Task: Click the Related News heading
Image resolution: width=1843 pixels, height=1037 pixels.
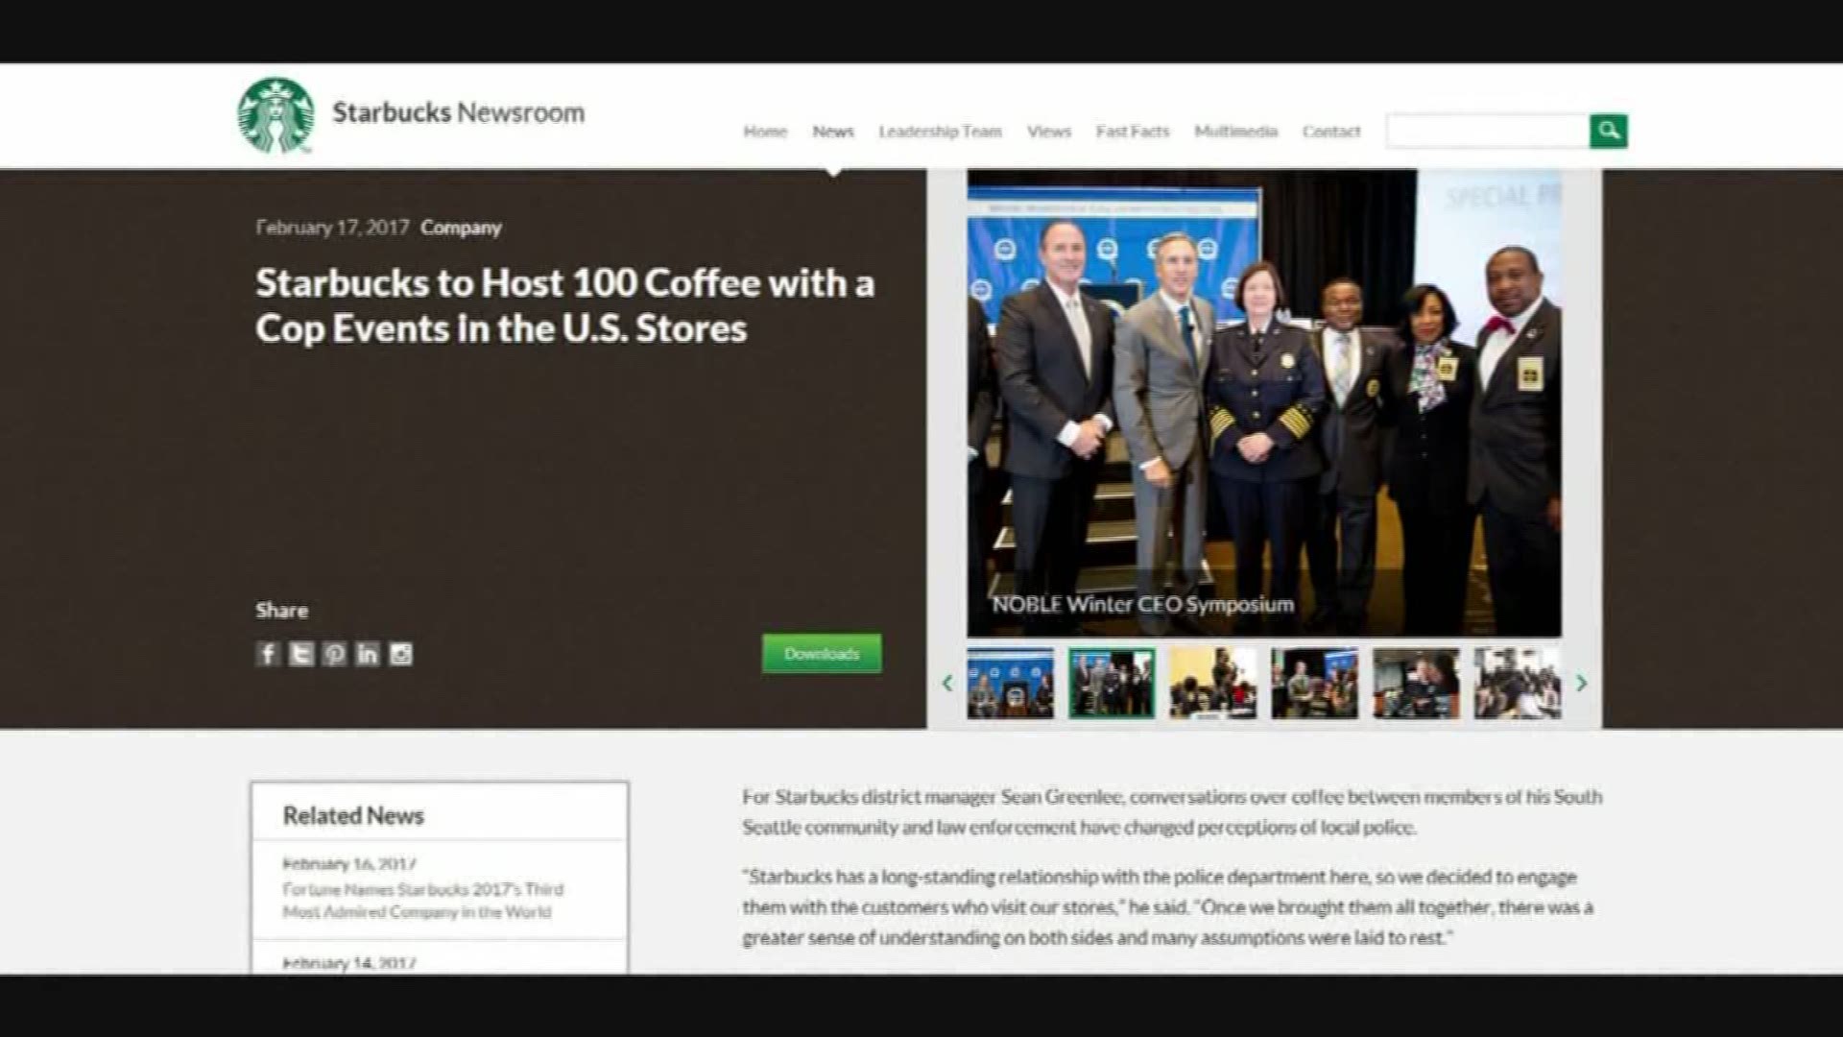Action: click(353, 815)
